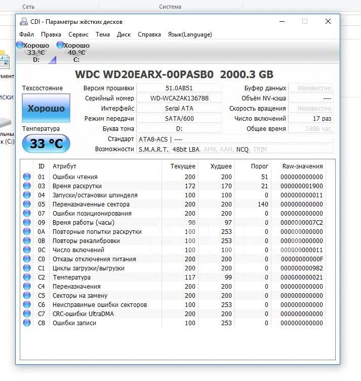Click status orb for Отказы отключения питания row
Screen dimensions: 361x381
(27, 259)
